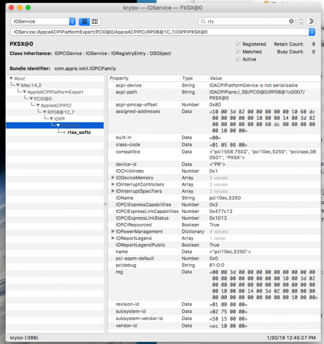Click the search magnifier icon

203,21
